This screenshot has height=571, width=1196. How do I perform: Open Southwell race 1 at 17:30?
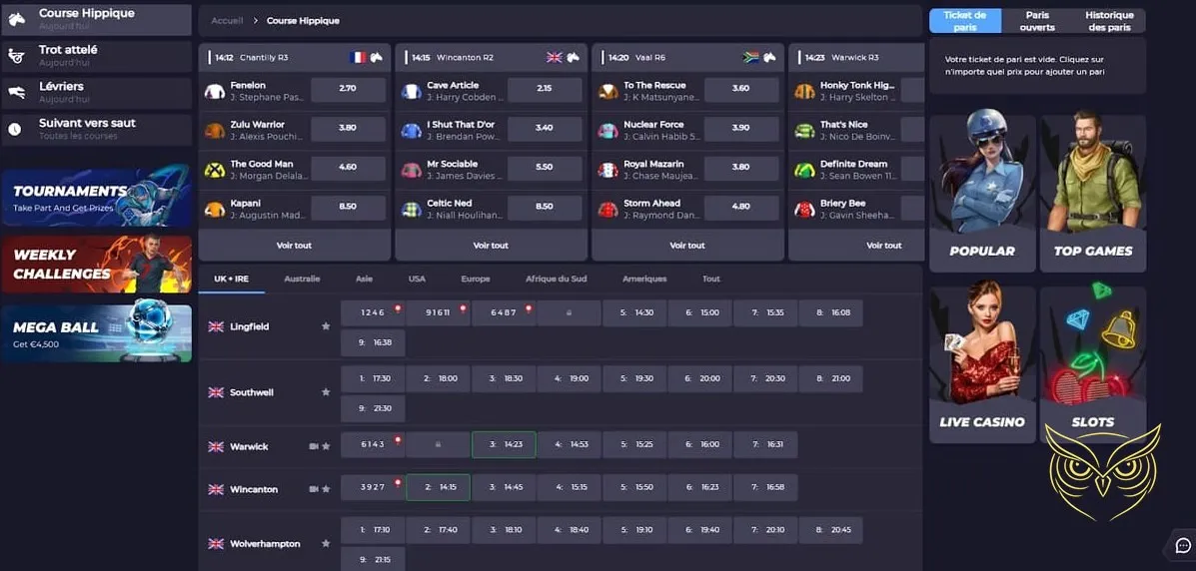tap(373, 379)
